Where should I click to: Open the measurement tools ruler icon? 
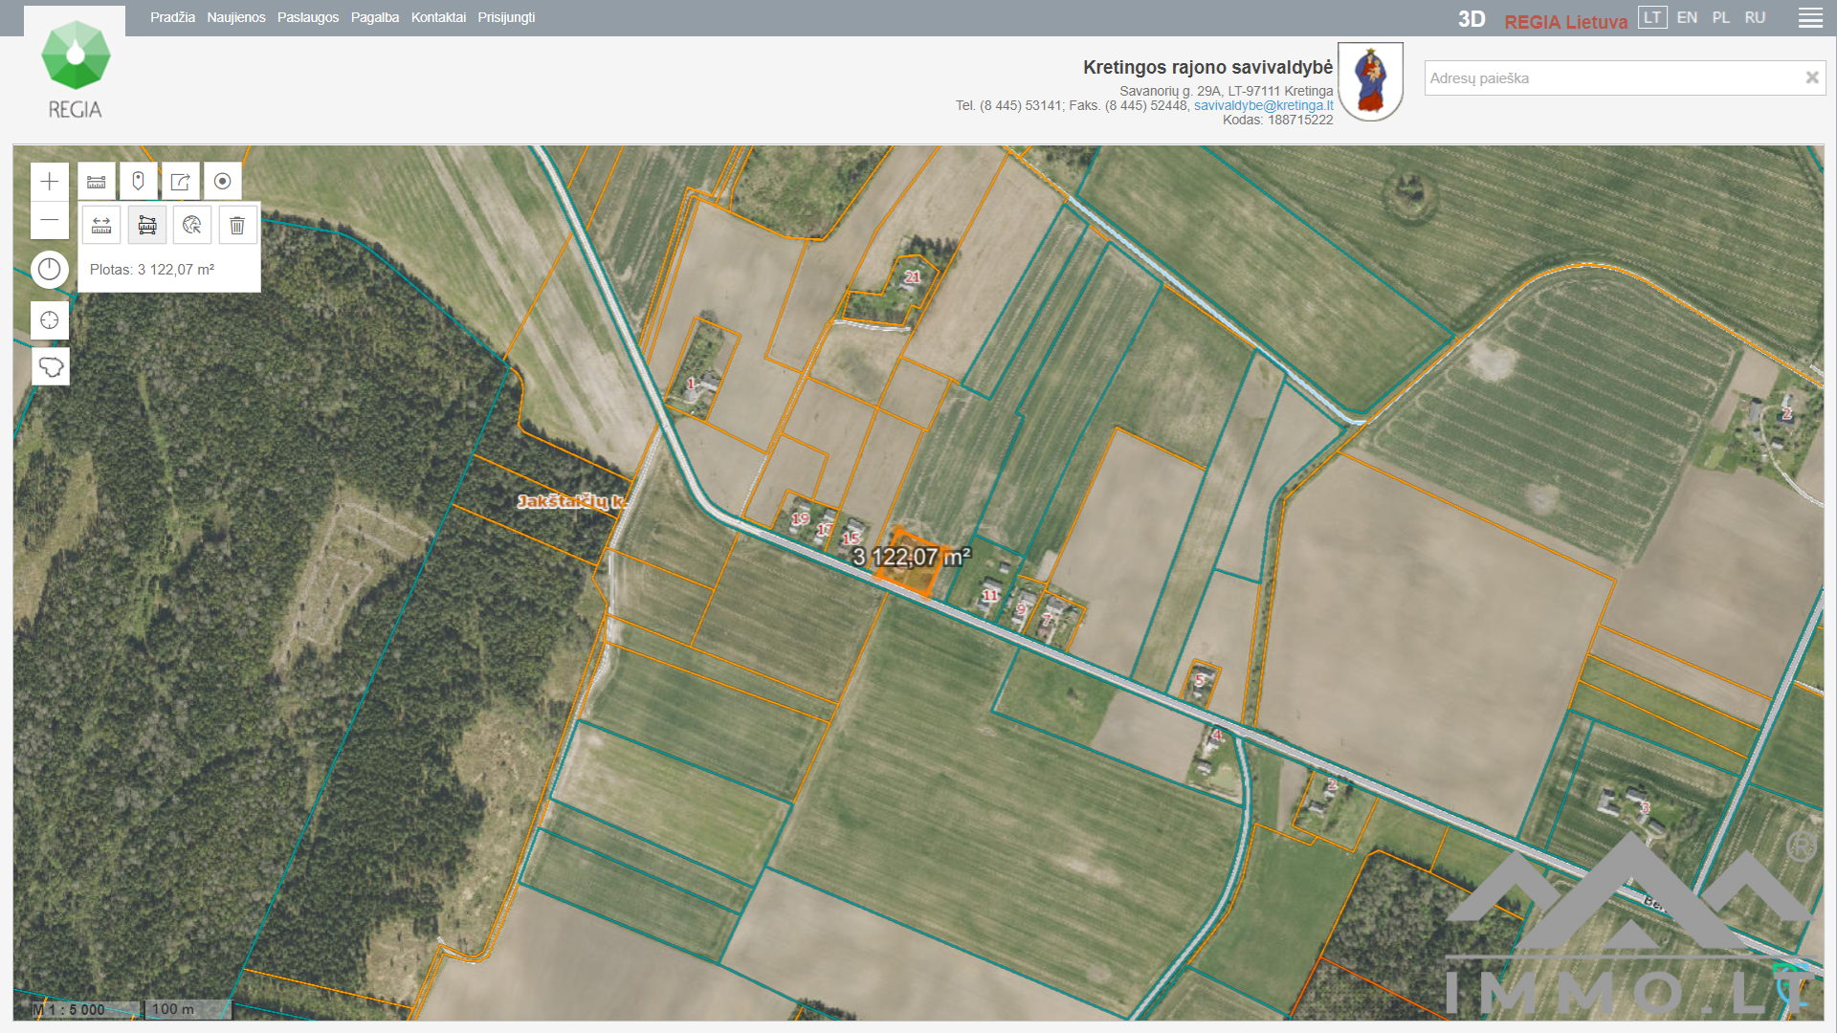click(97, 182)
